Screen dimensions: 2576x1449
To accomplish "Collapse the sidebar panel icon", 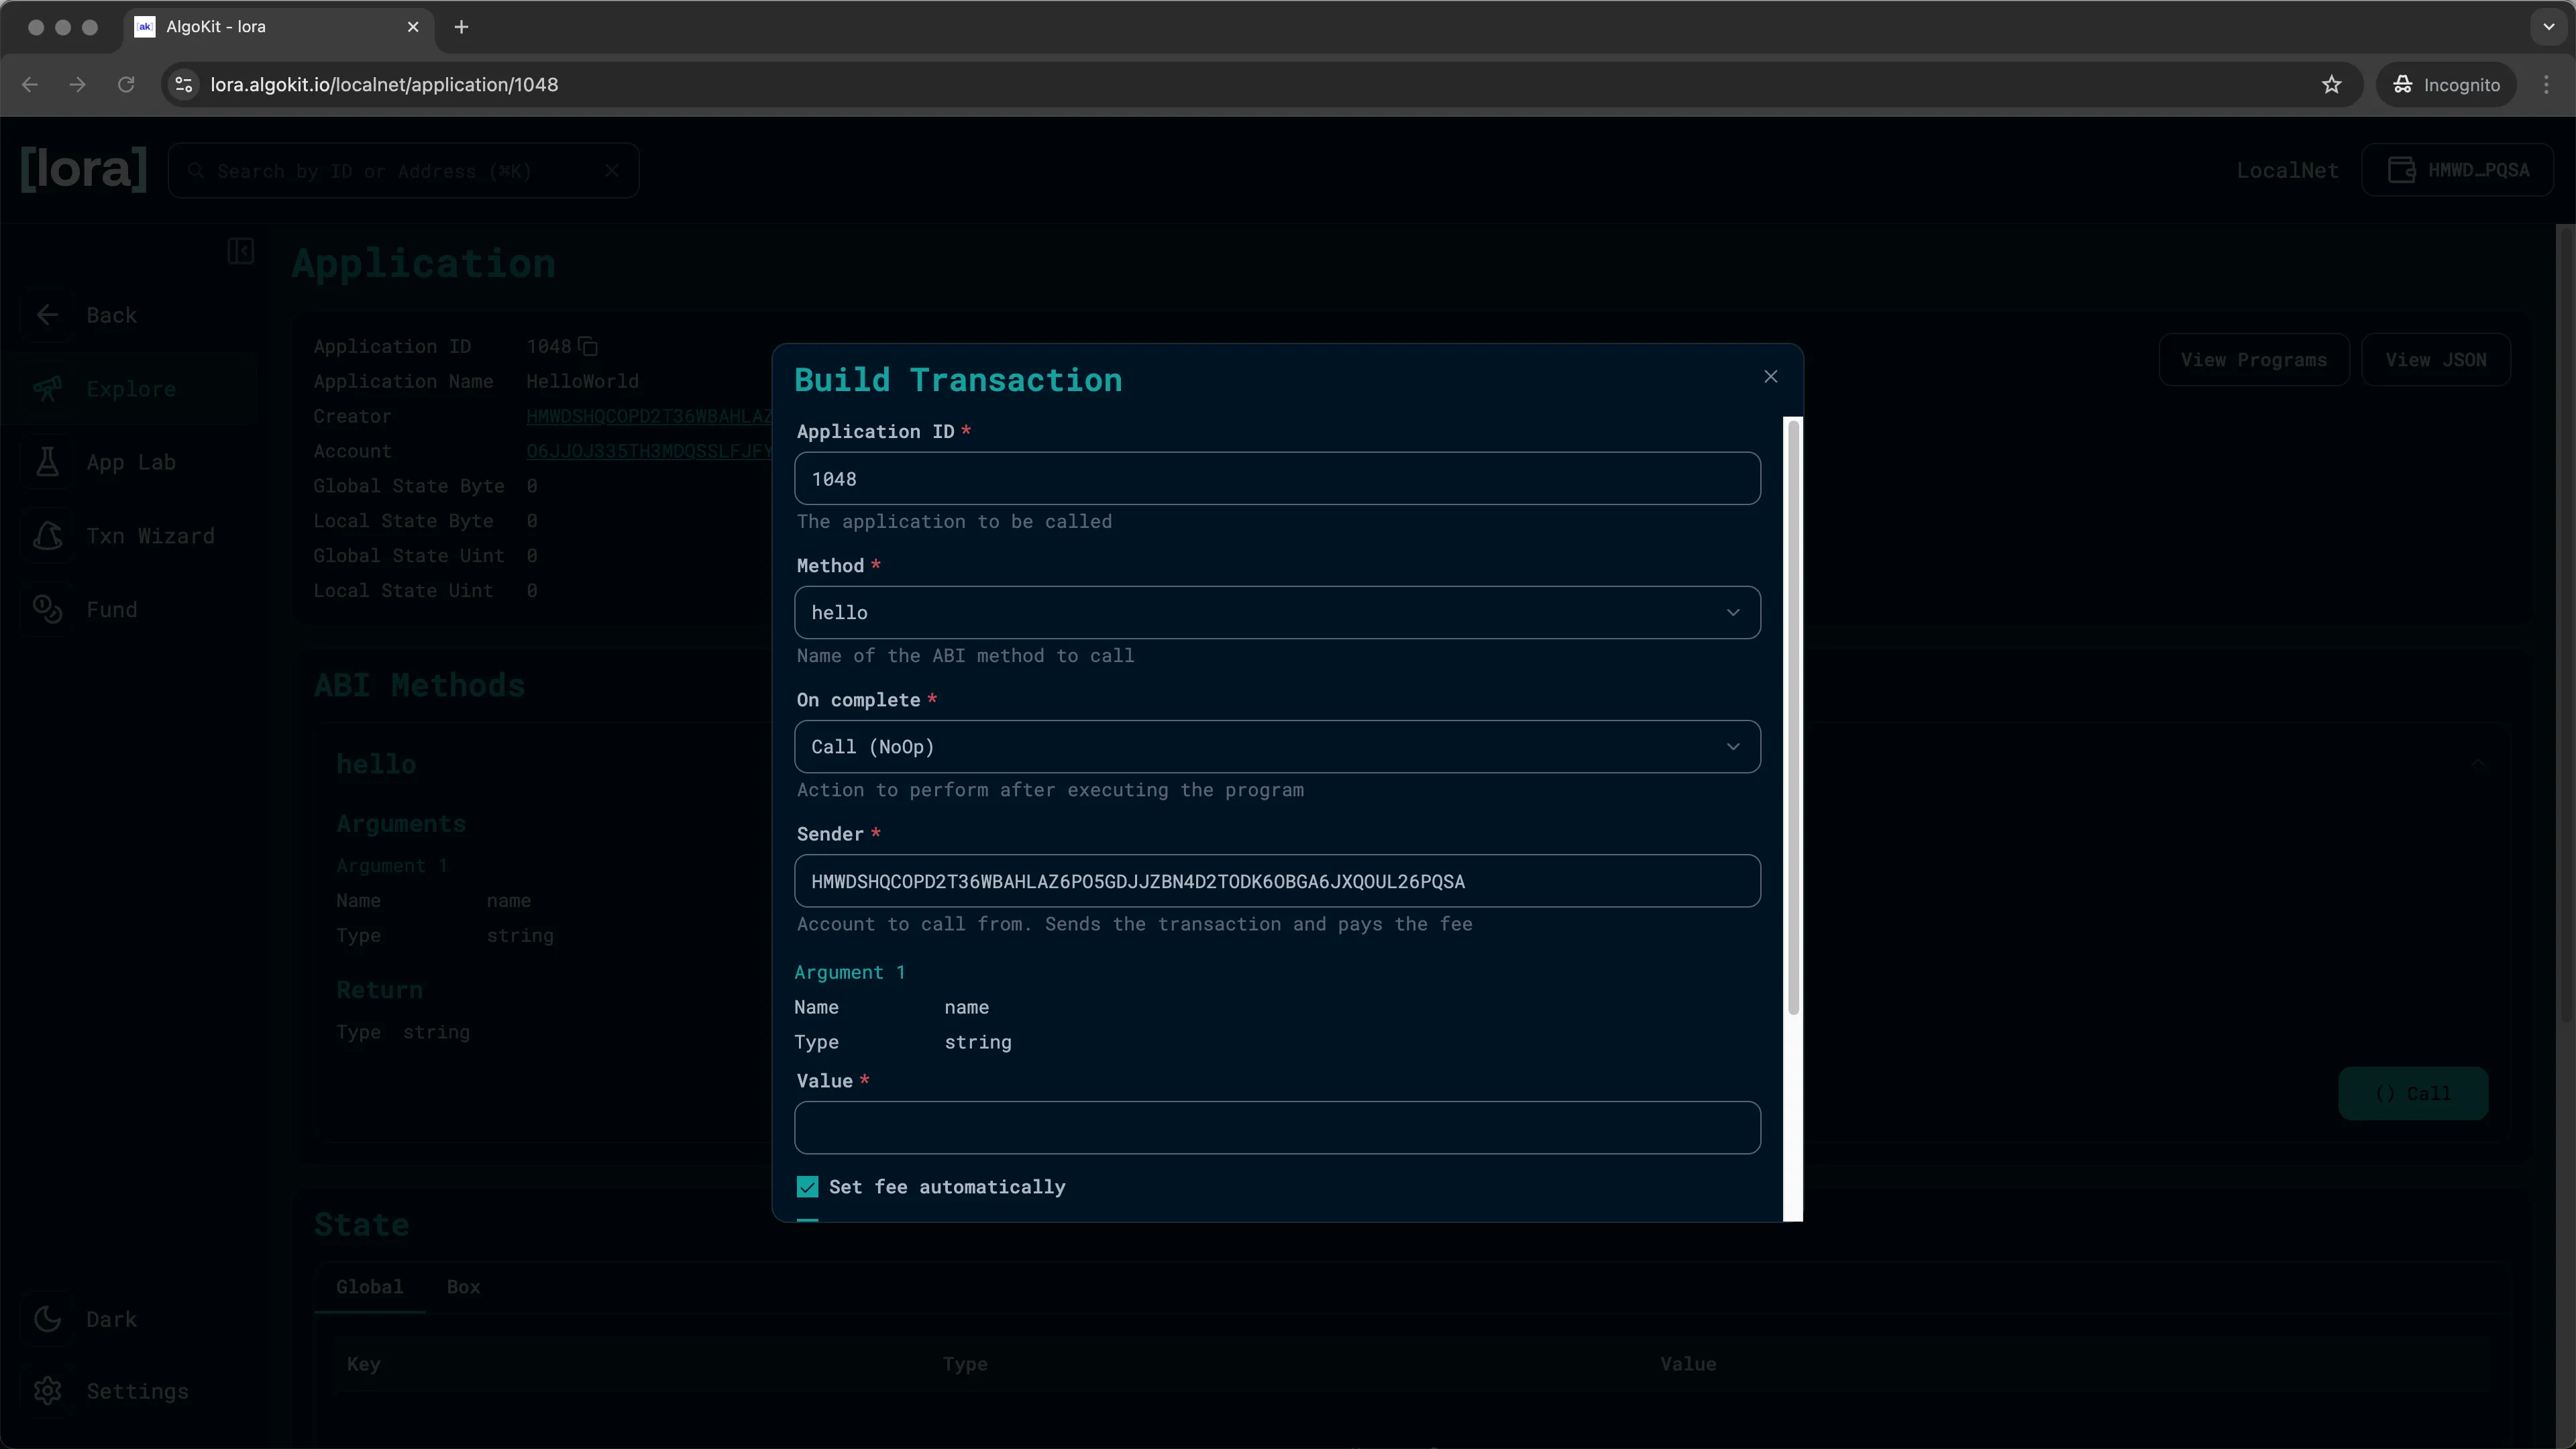I will [240, 250].
